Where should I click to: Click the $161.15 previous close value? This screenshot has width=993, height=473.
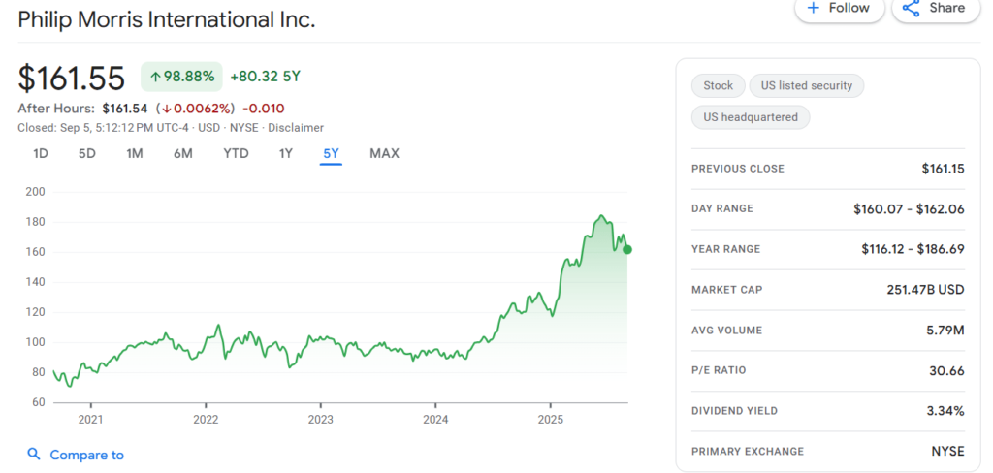point(943,169)
